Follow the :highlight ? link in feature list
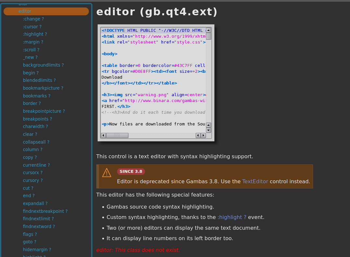 232,217
